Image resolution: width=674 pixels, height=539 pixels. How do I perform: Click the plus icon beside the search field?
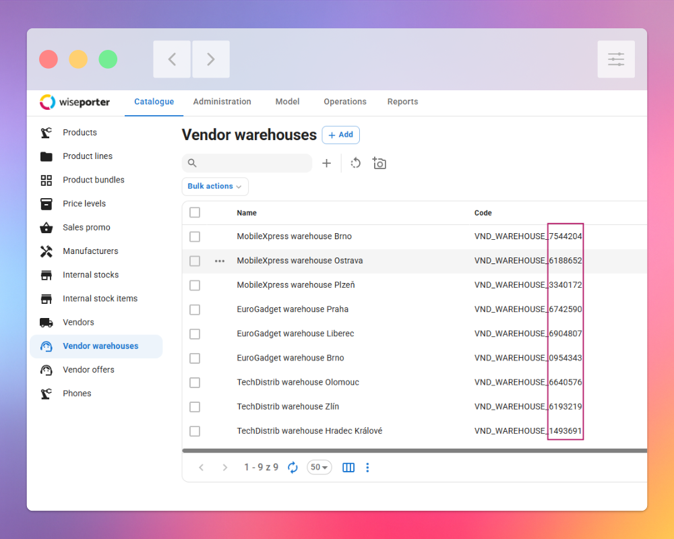point(327,163)
